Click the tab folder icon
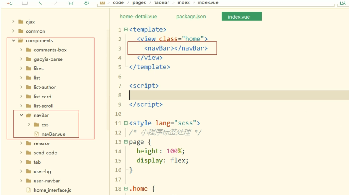Image resolution: width=349 pixels, height=195 pixels. click(x=28, y=162)
